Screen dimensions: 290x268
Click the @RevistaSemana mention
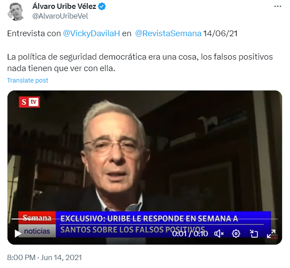click(x=168, y=34)
